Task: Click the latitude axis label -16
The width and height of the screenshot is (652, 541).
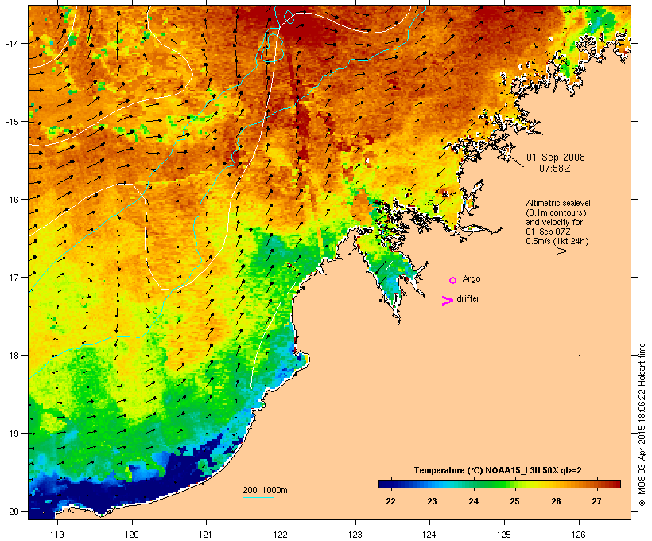Action: point(12,200)
